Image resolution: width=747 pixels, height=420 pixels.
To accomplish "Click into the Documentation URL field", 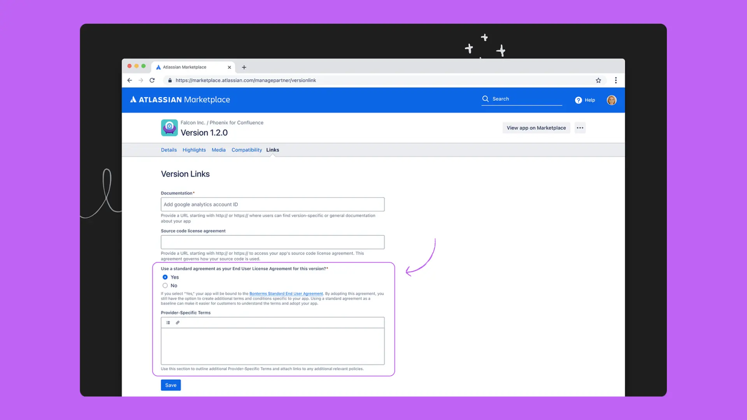I will click(273, 205).
